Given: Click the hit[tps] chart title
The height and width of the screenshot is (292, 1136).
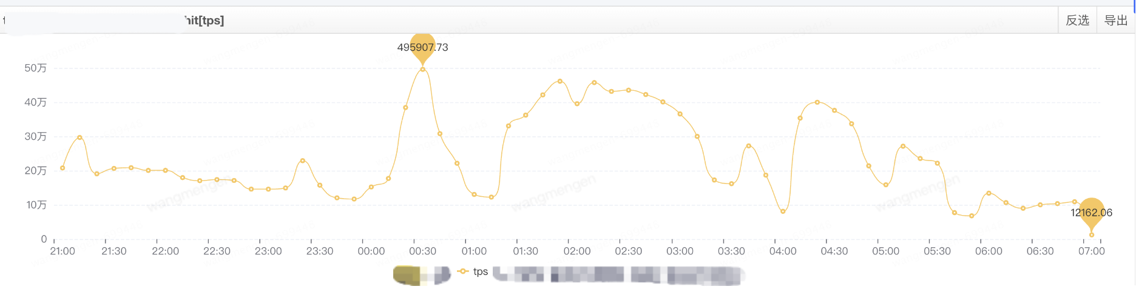Looking at the screenshot, I should (x=204, y=21).
